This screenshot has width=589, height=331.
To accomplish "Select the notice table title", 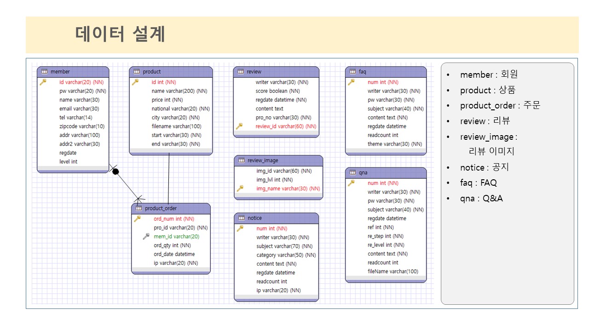I will [x=254, y=218].
